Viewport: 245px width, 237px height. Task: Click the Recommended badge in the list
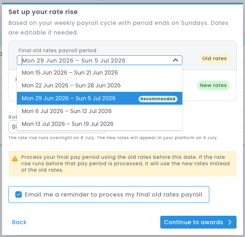coord(158,99)
